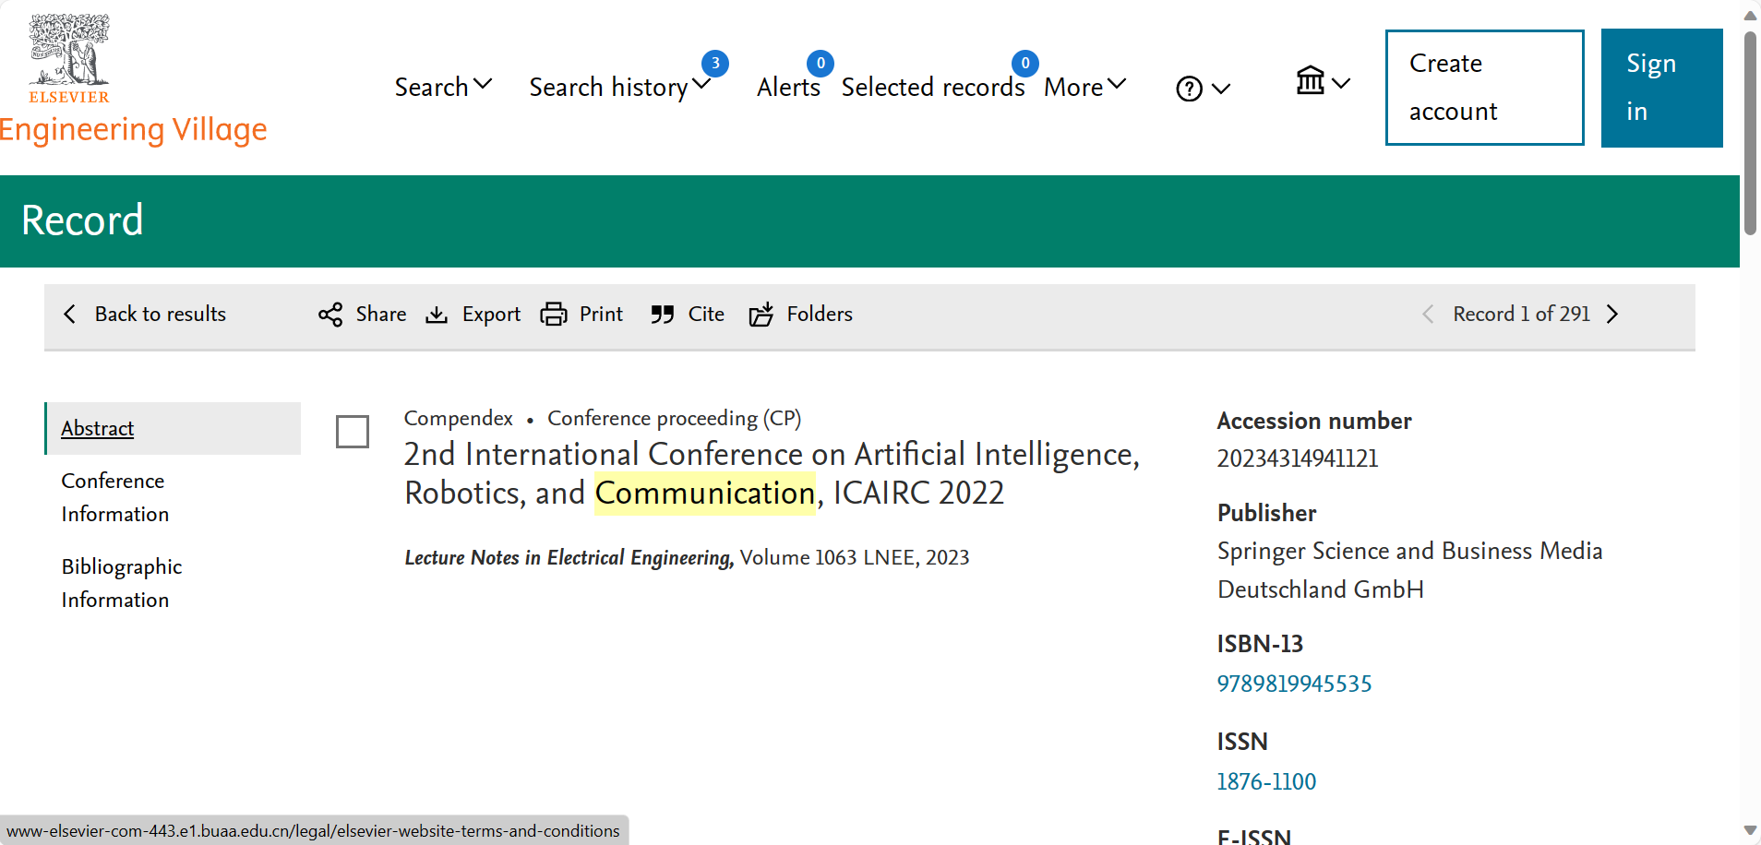Select the Abstract sidebar tab

pyautogui.click(x=174, y=428)
